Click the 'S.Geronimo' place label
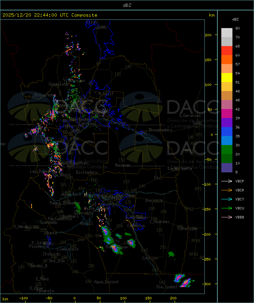254x303 pixels. [x=190, y=116]
